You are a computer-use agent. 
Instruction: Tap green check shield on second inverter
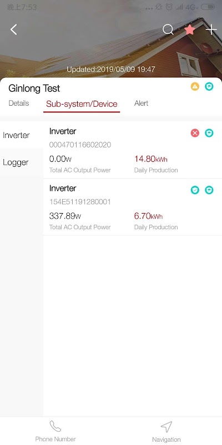click(195, 190)
